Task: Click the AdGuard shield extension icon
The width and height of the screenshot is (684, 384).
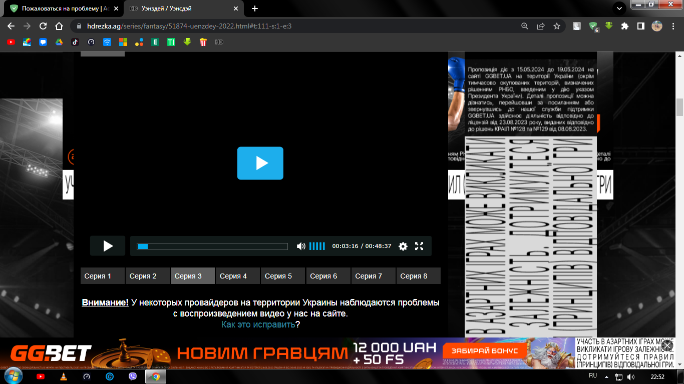Action: point(593,26)
